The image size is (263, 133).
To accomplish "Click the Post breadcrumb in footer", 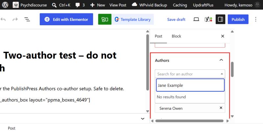I will click(12, 128).
